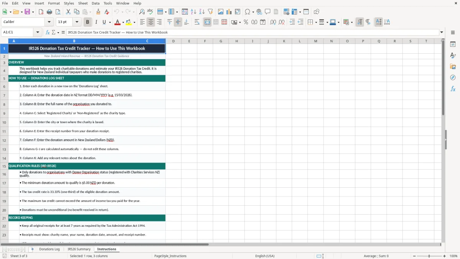The width and height of the screenshot is (460, 259).
Task: Toggle Align Right
Action: click(159, 22)
